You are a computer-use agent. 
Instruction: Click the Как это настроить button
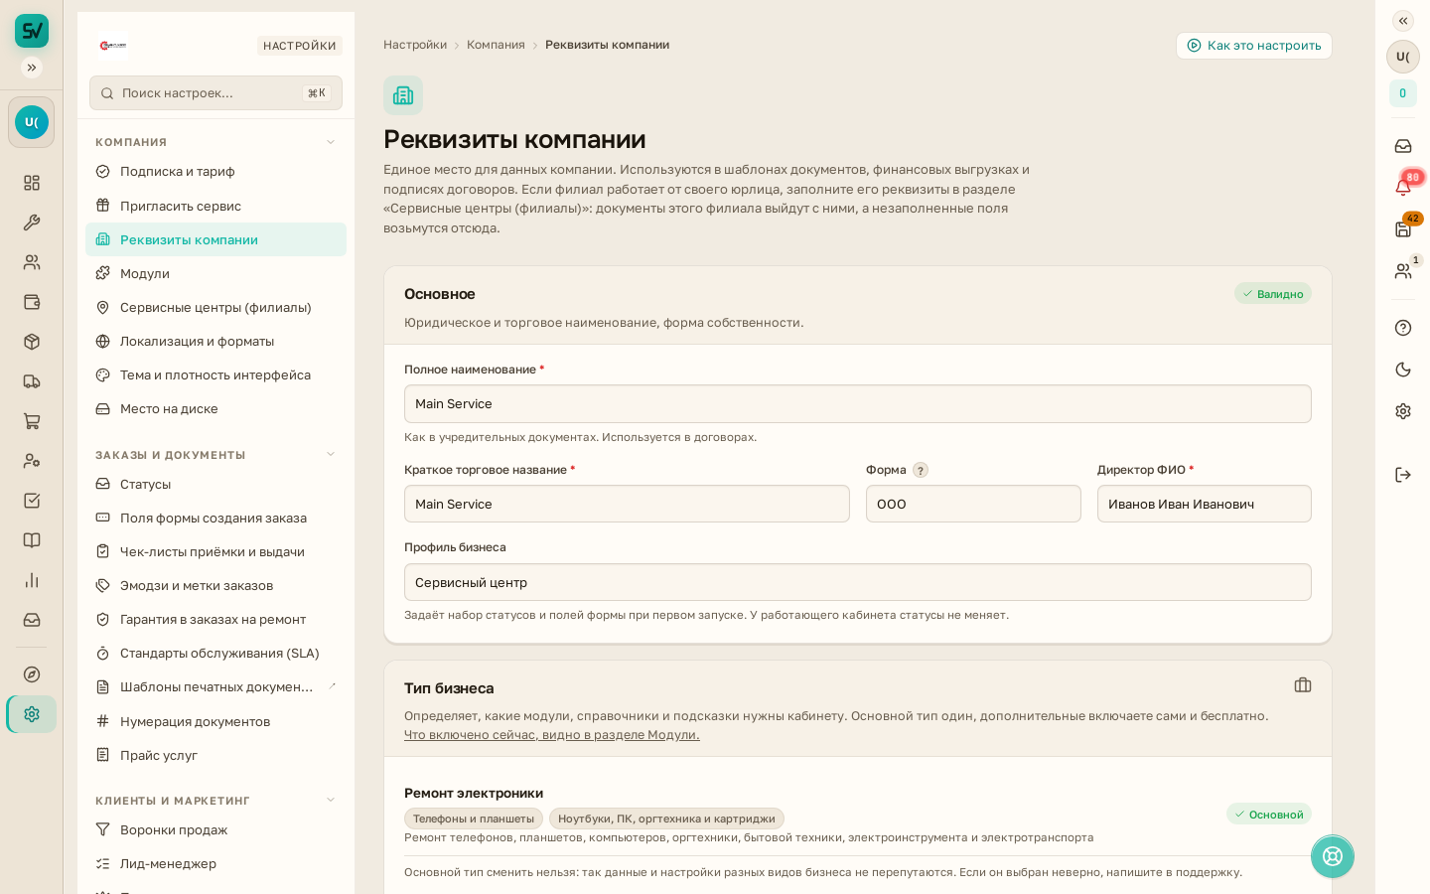(x=1254, y=46)
